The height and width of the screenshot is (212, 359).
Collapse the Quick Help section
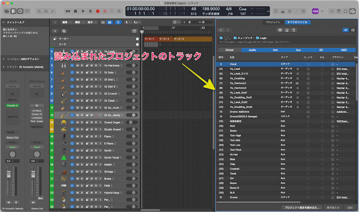point(4,22)
